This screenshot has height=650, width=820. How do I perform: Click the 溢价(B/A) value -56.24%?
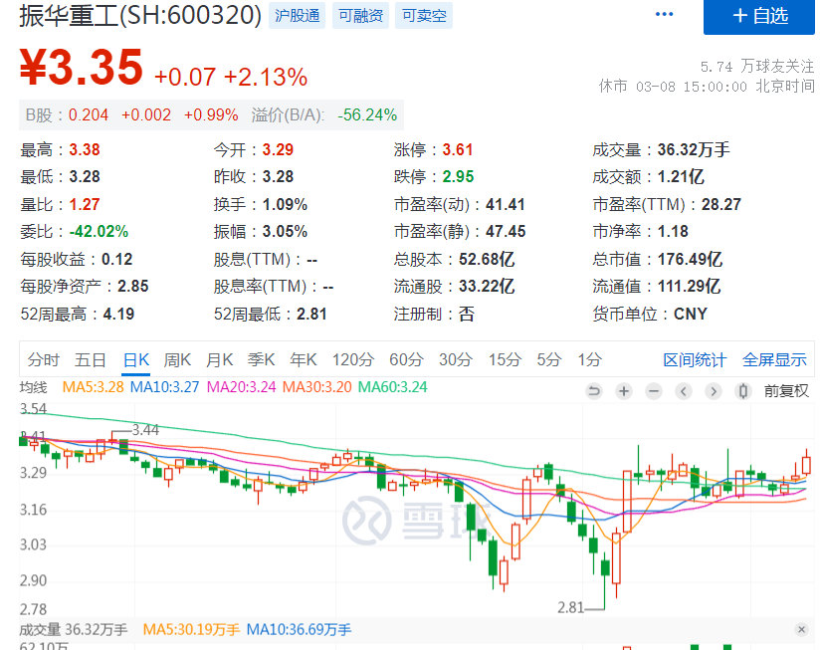click(x=367, y=114)
